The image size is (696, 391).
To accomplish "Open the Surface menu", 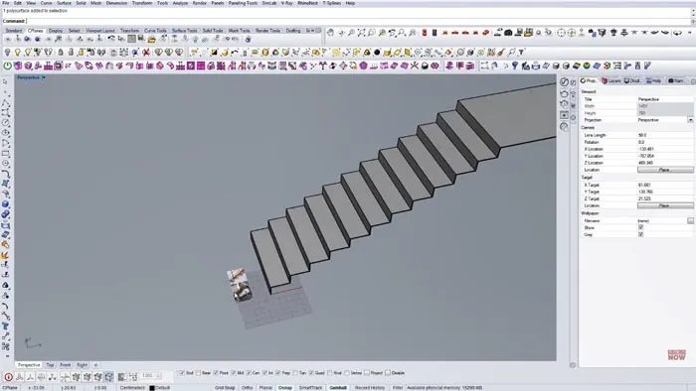I will click(x=64, y=3).
